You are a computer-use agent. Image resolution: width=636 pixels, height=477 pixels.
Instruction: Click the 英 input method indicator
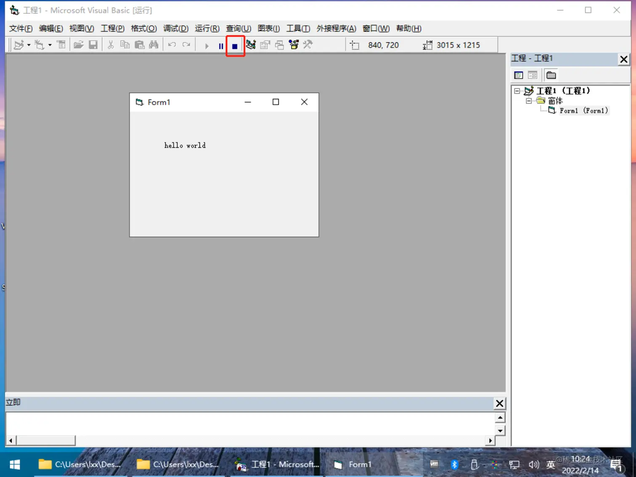(x=551, y=464)
